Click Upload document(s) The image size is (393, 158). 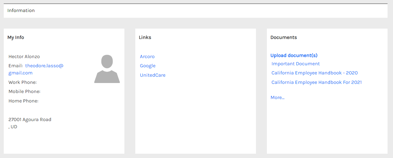[x=294, y=56]
